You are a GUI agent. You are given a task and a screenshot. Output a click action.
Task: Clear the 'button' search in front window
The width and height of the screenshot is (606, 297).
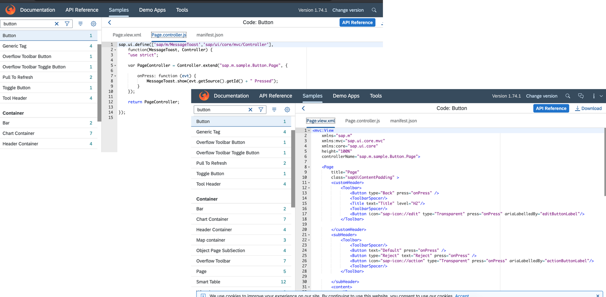[250, 109]
